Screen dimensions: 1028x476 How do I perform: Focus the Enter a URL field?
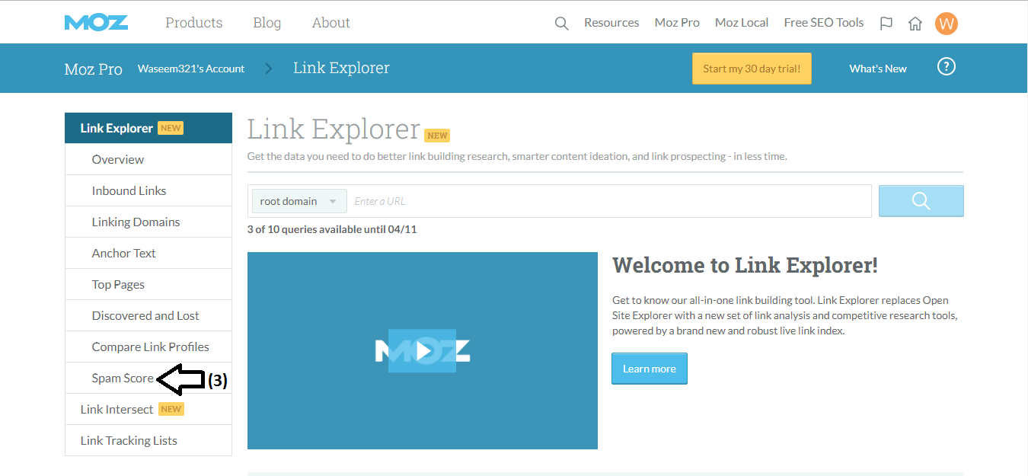tap(609, 201)
